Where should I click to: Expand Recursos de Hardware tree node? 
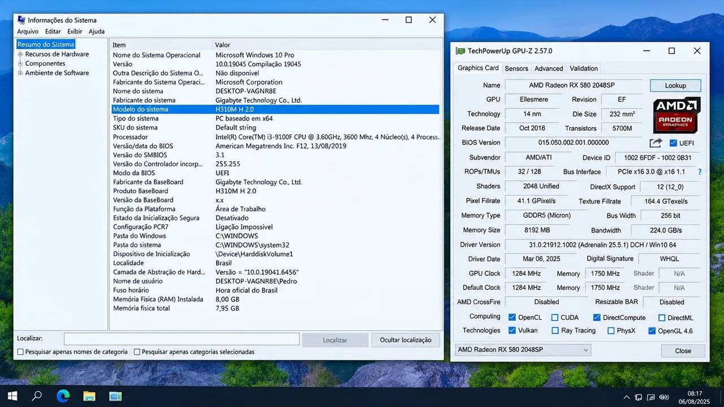point(20,54)
